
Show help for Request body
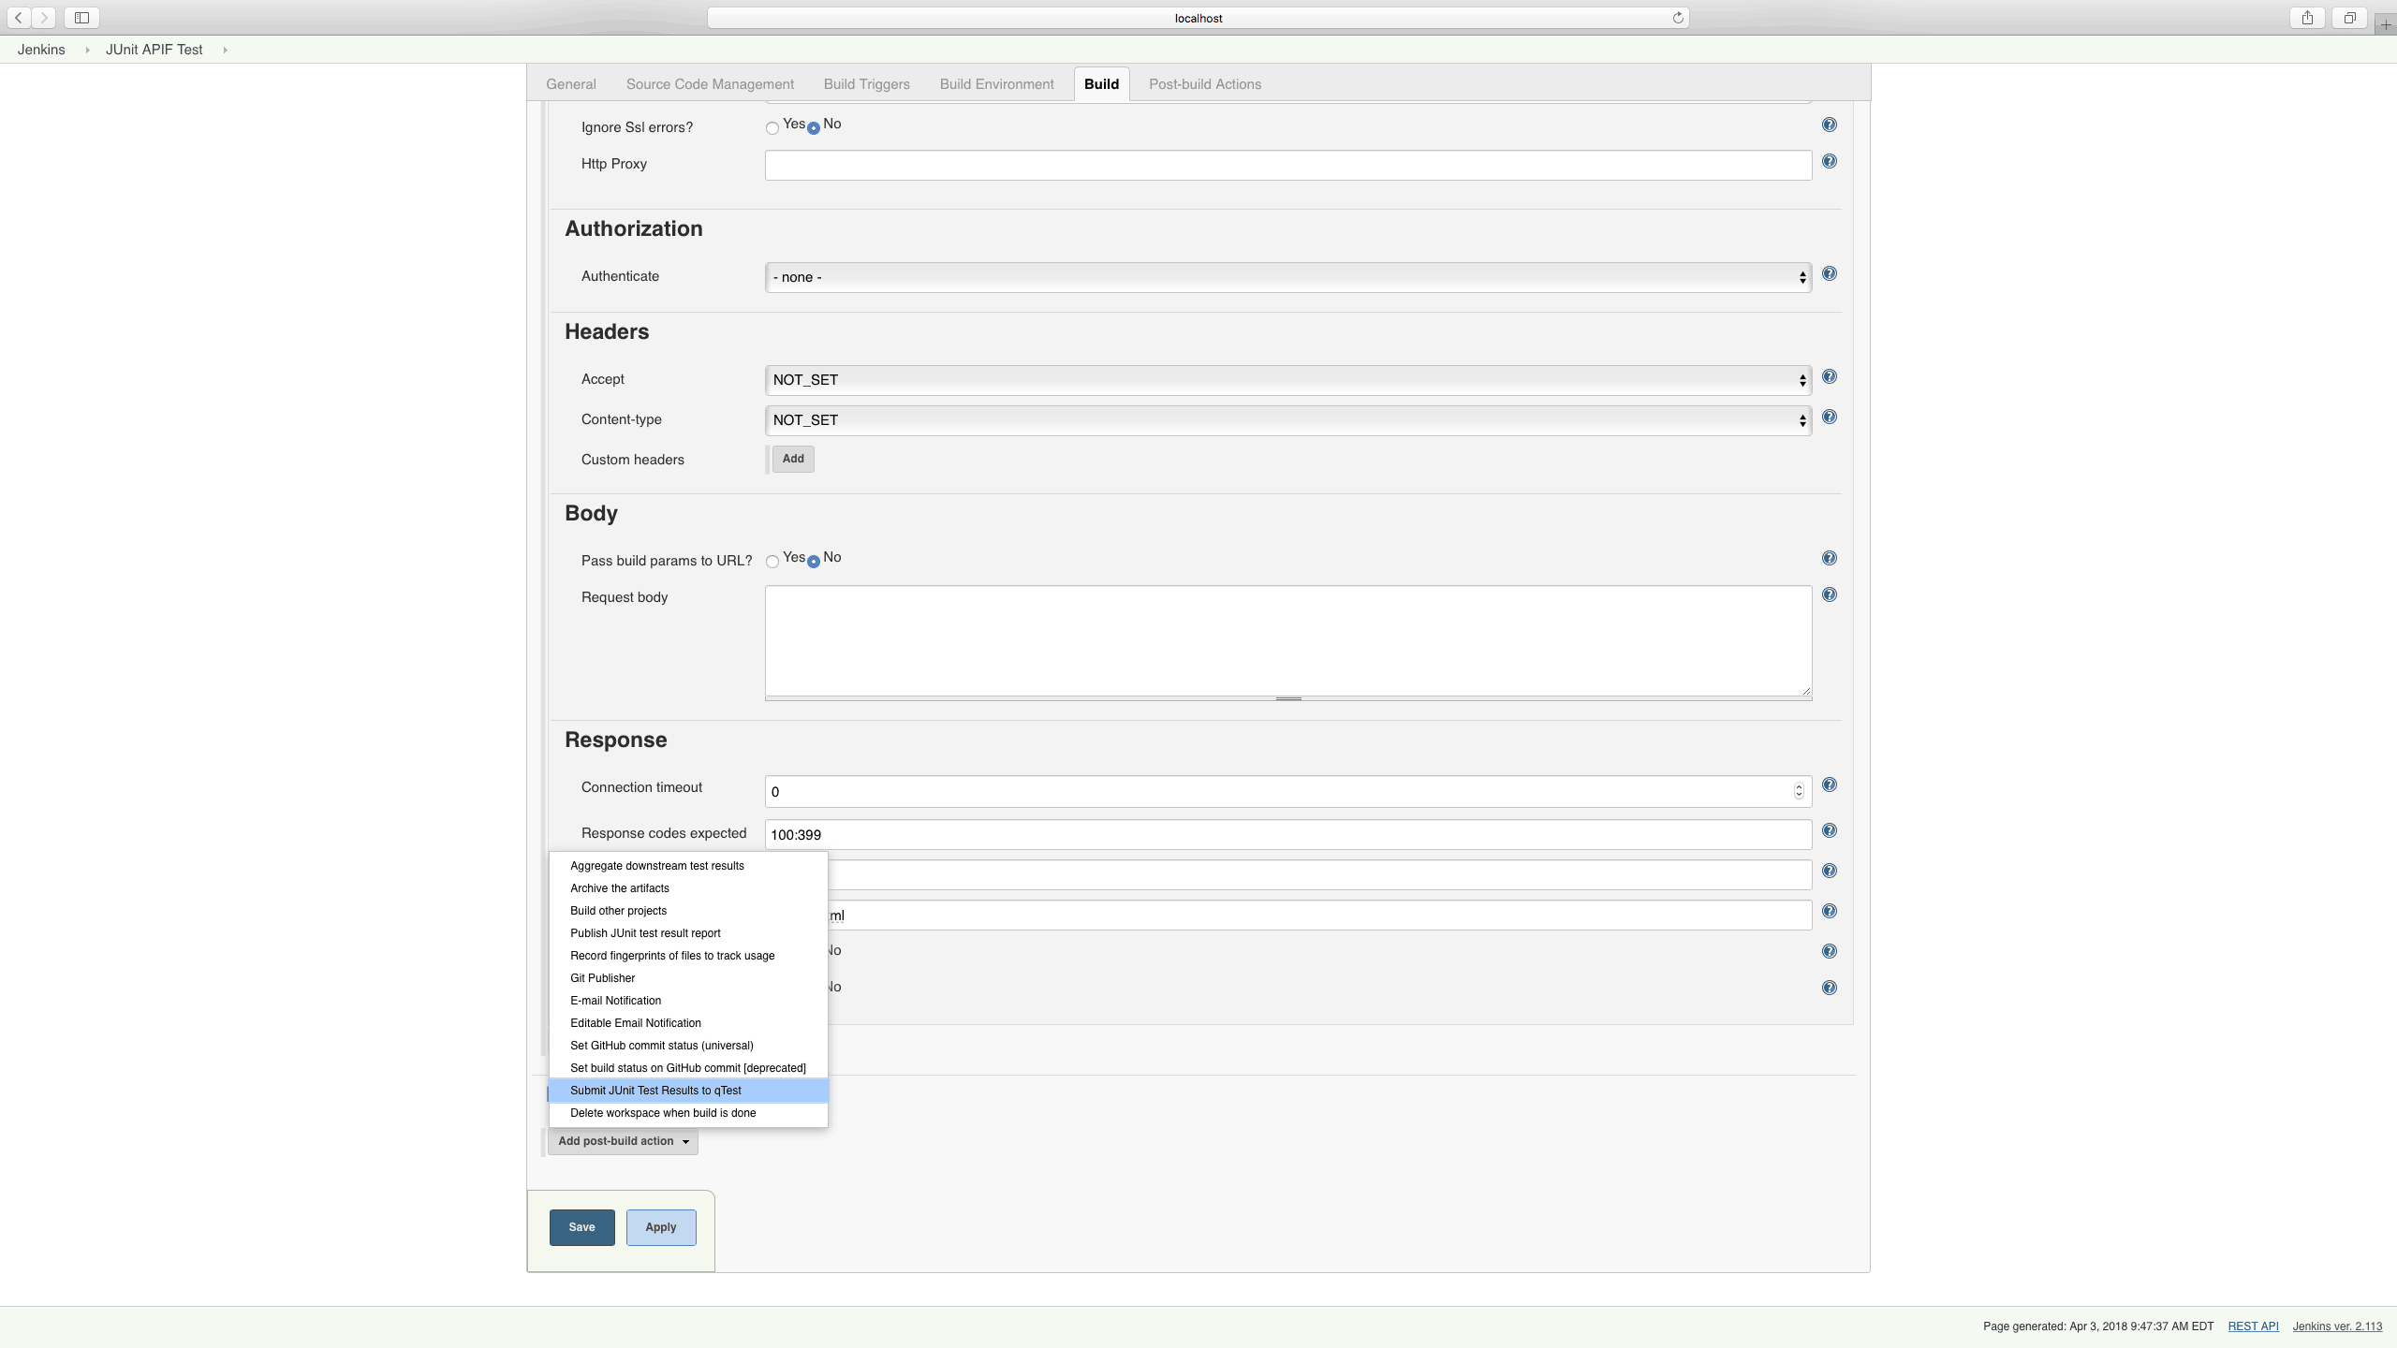click(x=1829, y=595)
